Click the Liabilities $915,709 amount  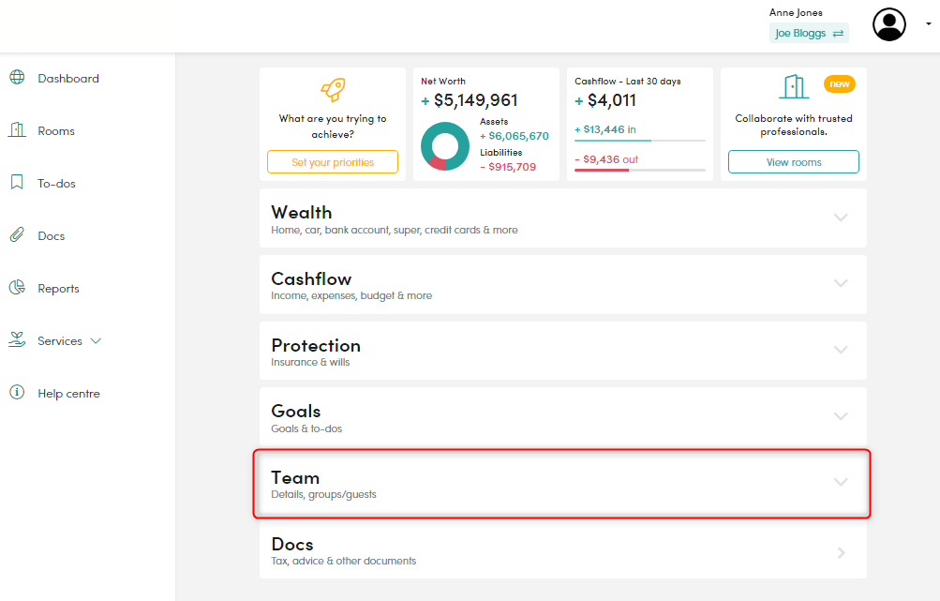(508, 167)
